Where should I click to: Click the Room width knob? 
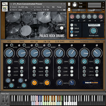72,83
